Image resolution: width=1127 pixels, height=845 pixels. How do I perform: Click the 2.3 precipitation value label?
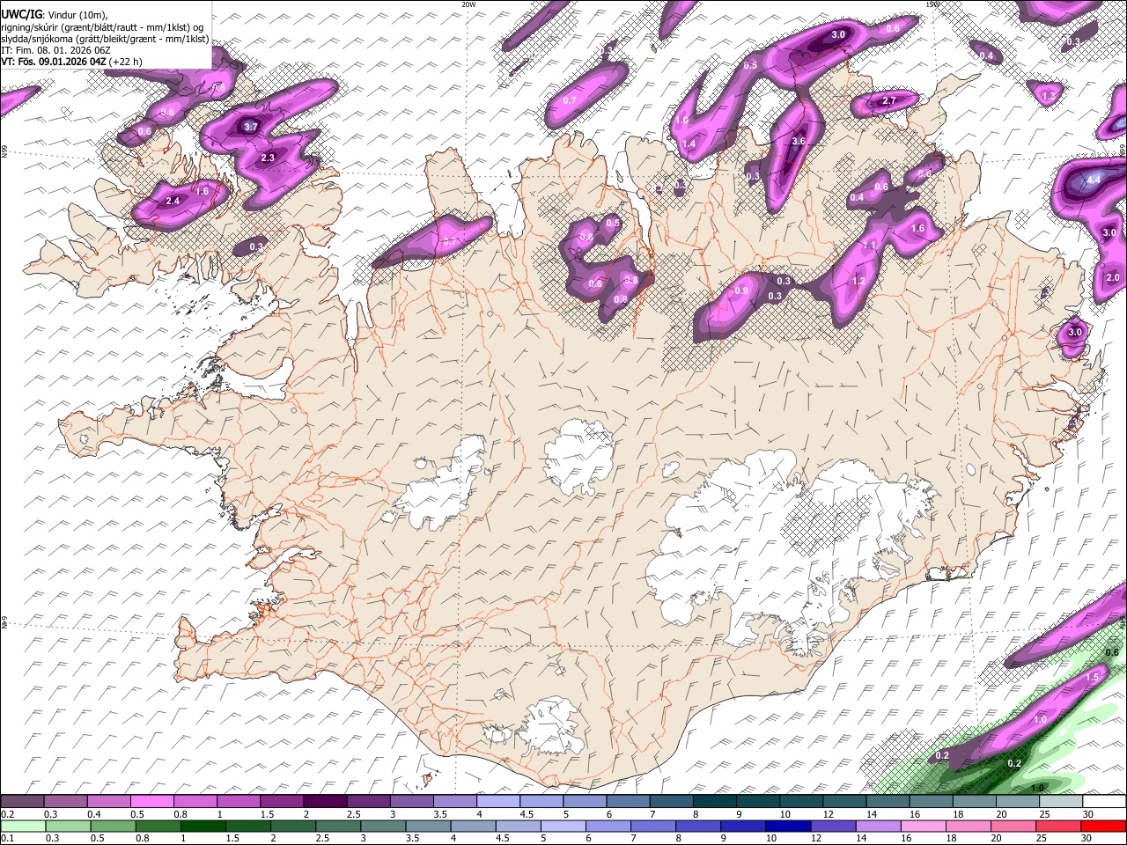(268, 158)
